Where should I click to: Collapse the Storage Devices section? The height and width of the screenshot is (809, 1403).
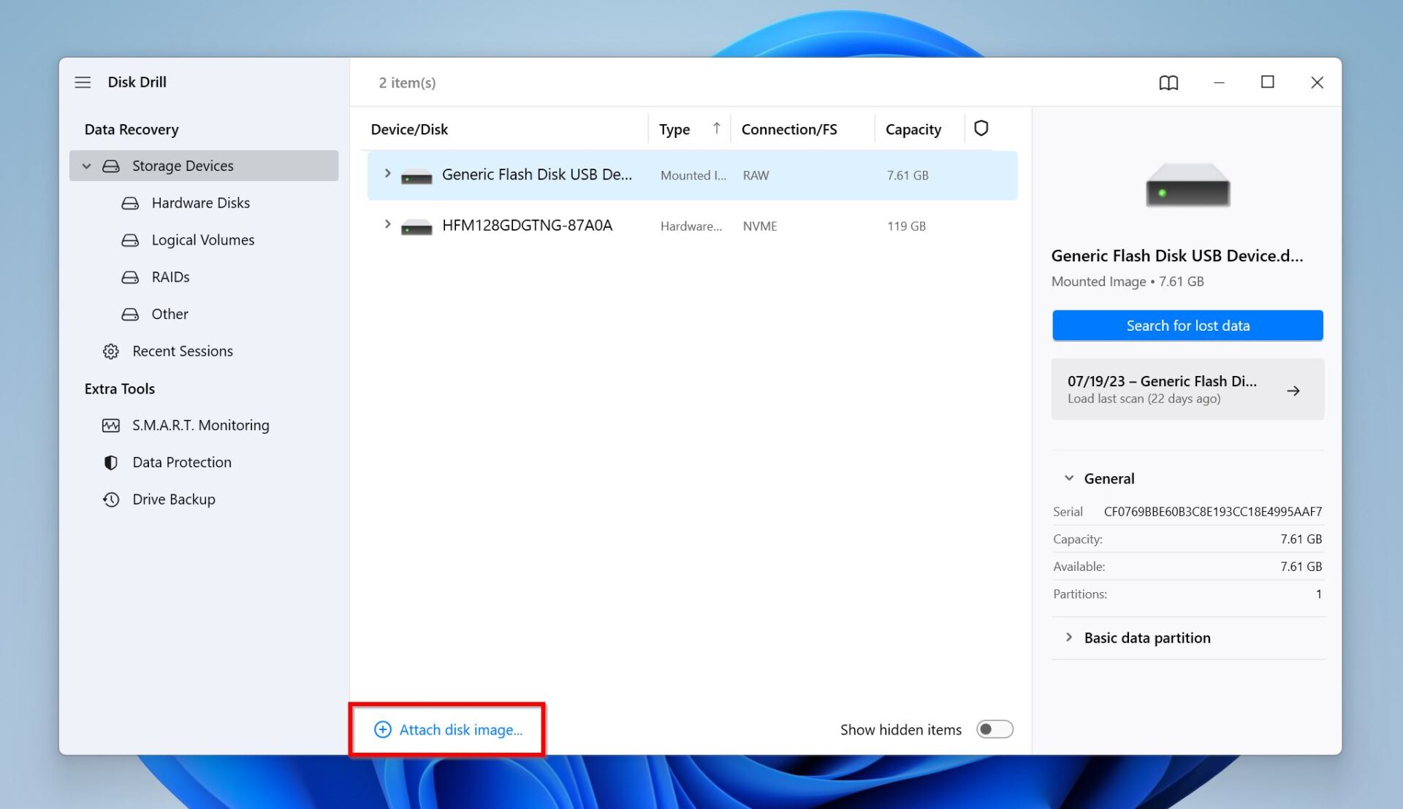86,166
